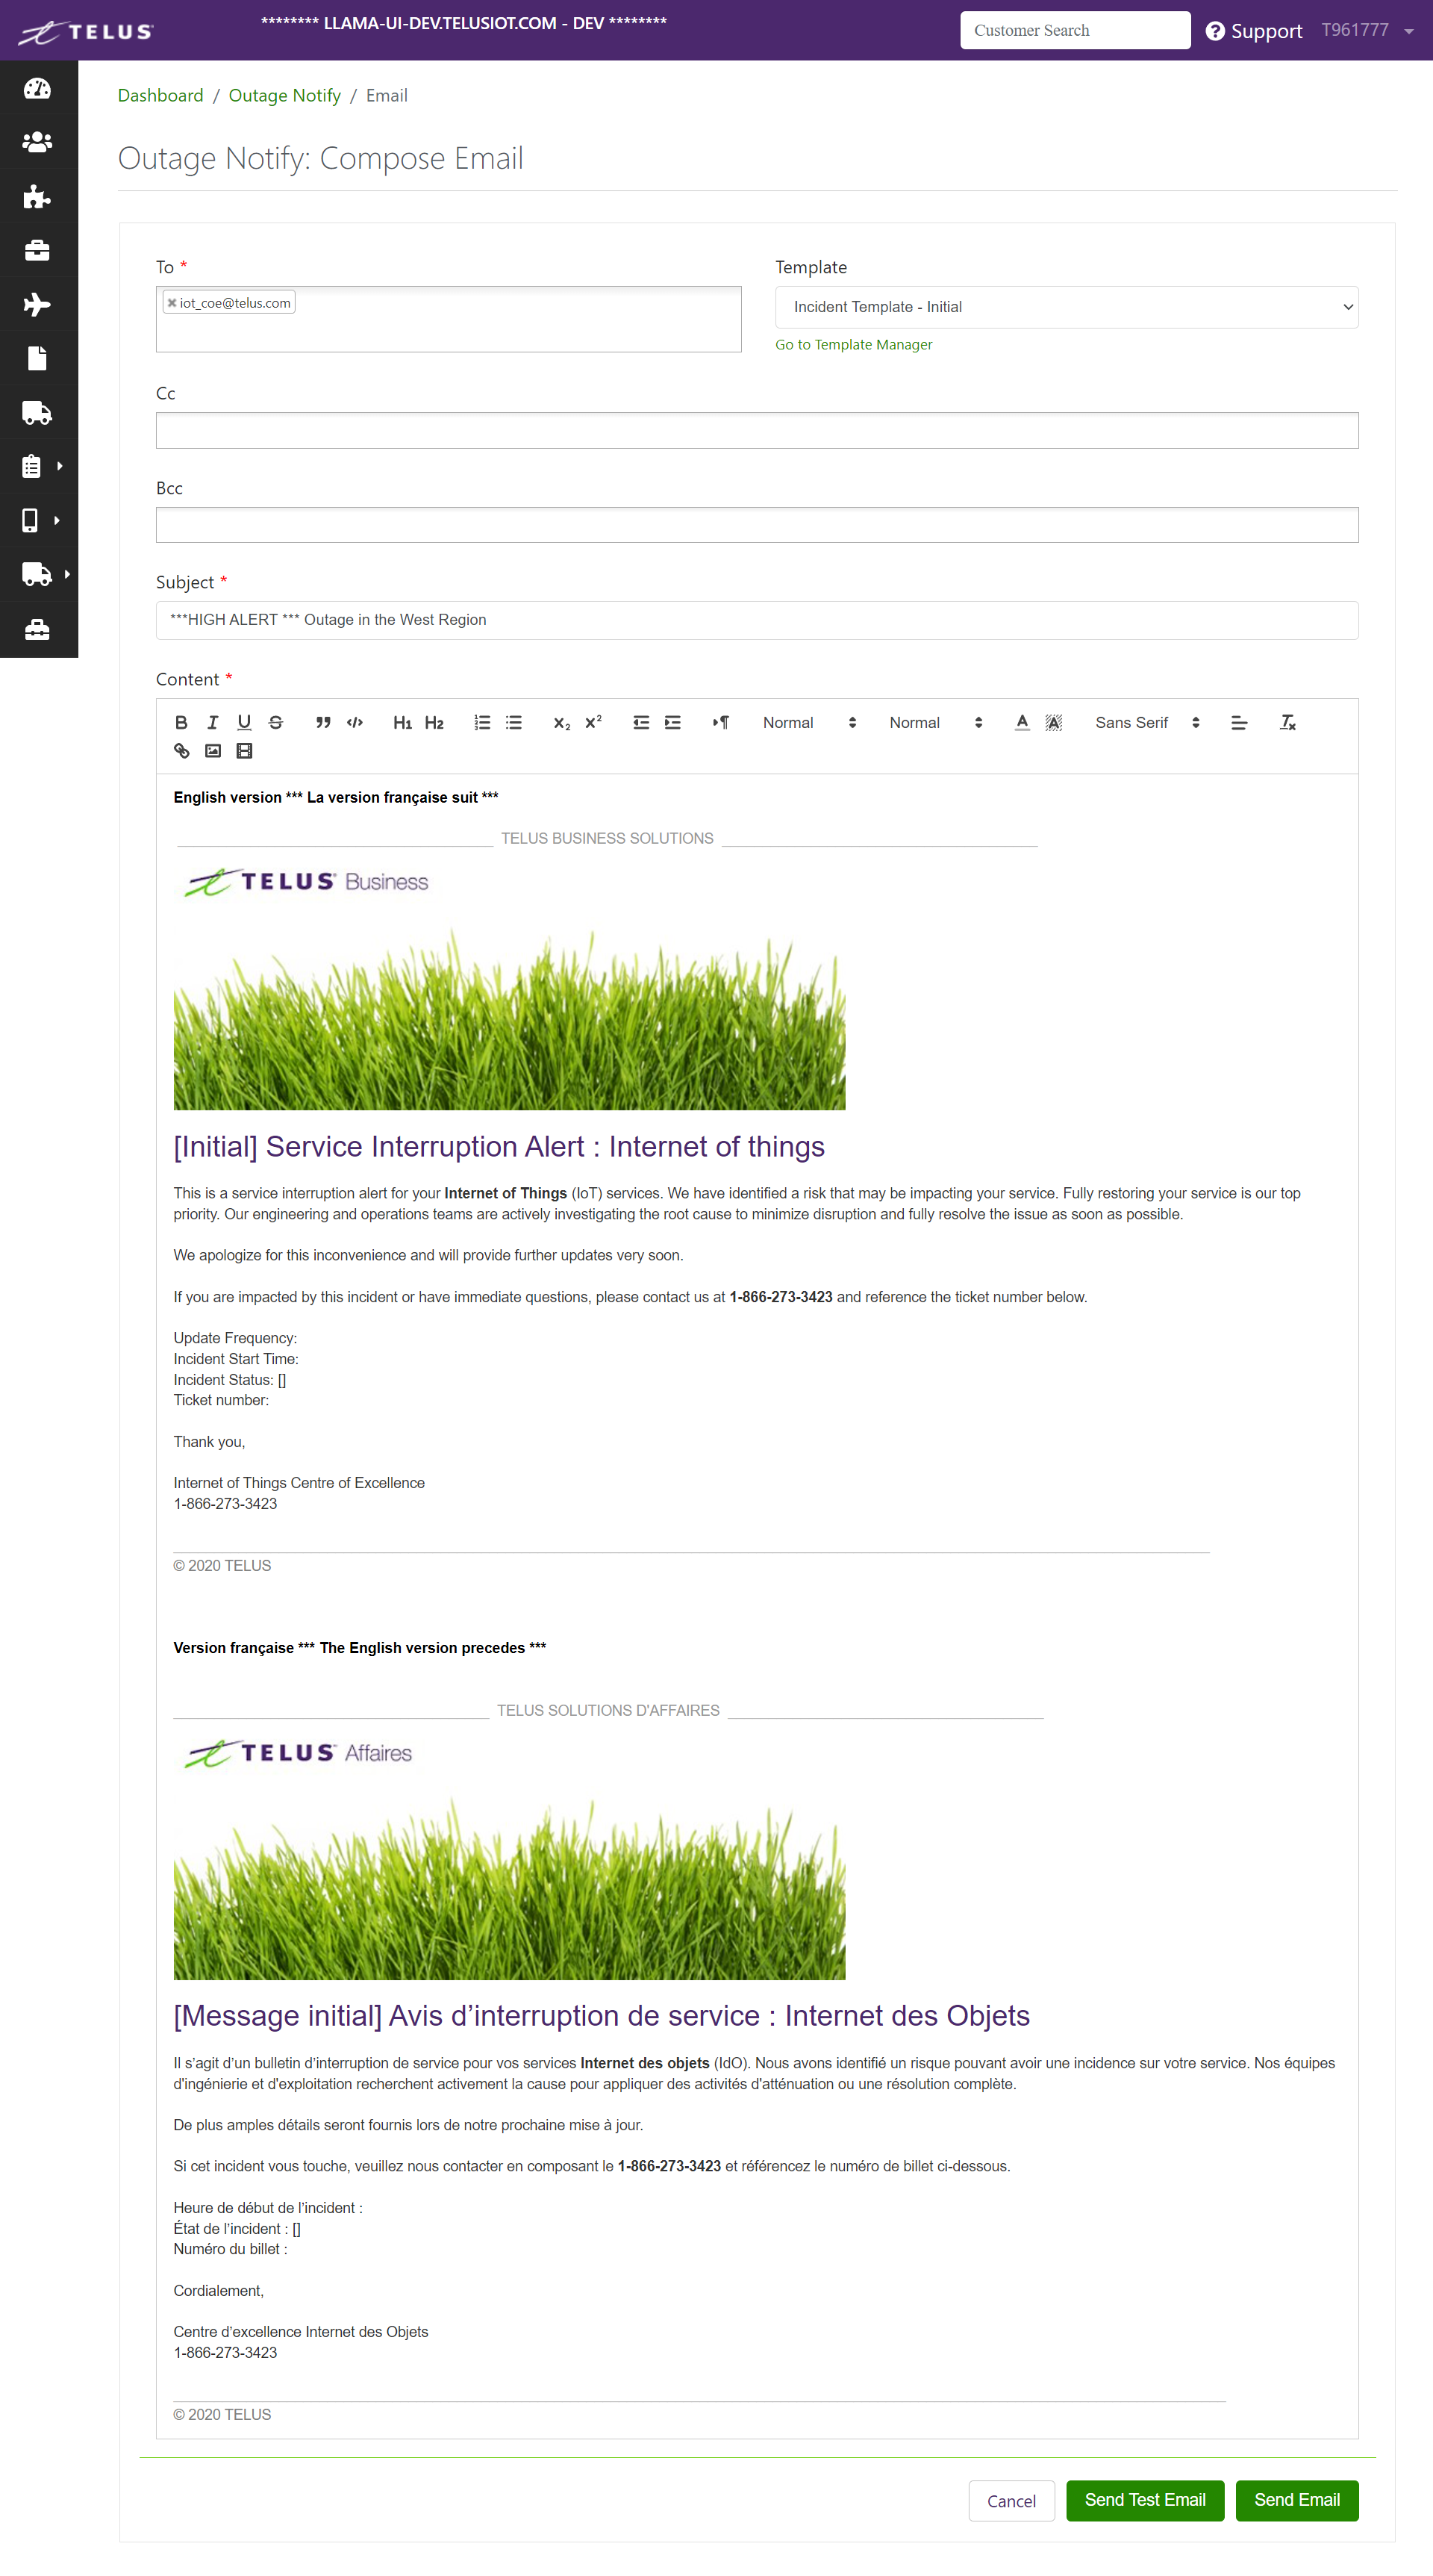The width and height of the screenshot is (1433, 2576).
Task: Decrease indent in editor
Action: [640, 722]
